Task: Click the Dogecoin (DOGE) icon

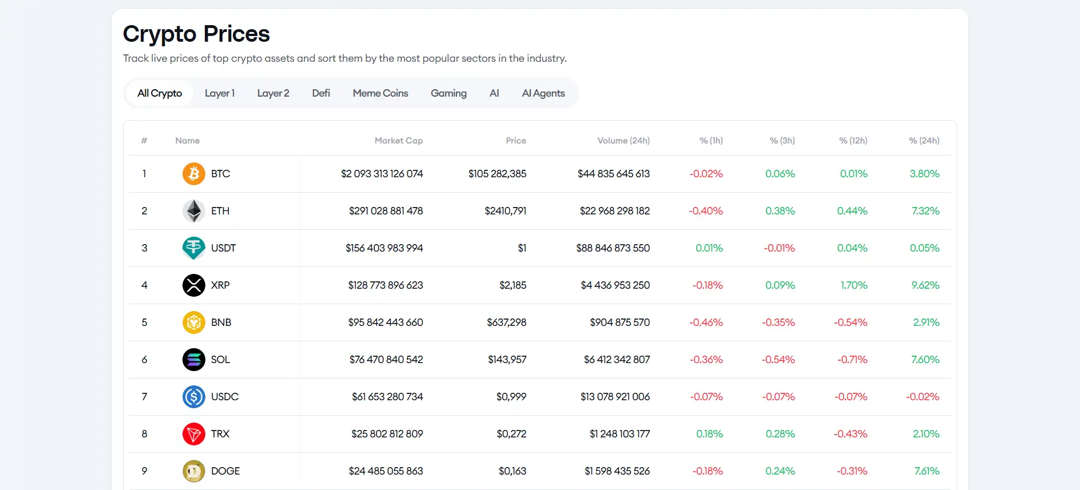Action: tap(193, 471)
